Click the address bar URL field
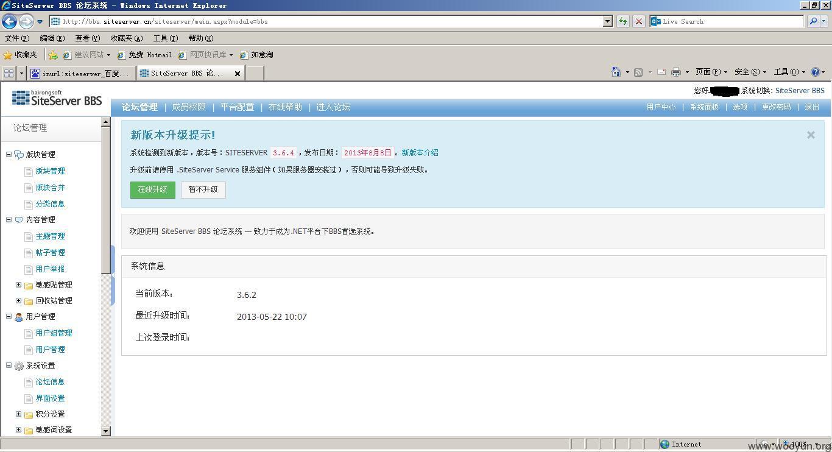832x452 pixels. (326, 21)
